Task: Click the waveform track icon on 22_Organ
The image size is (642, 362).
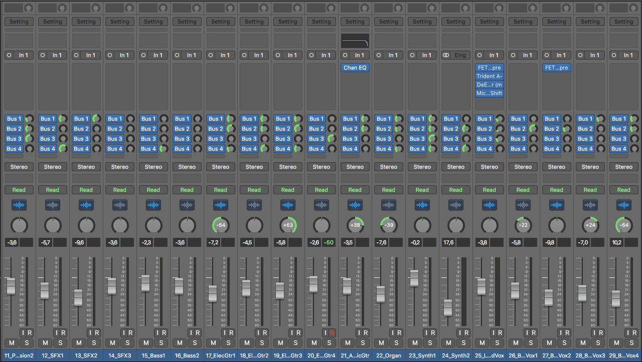Action: click(x=389, y=205)
